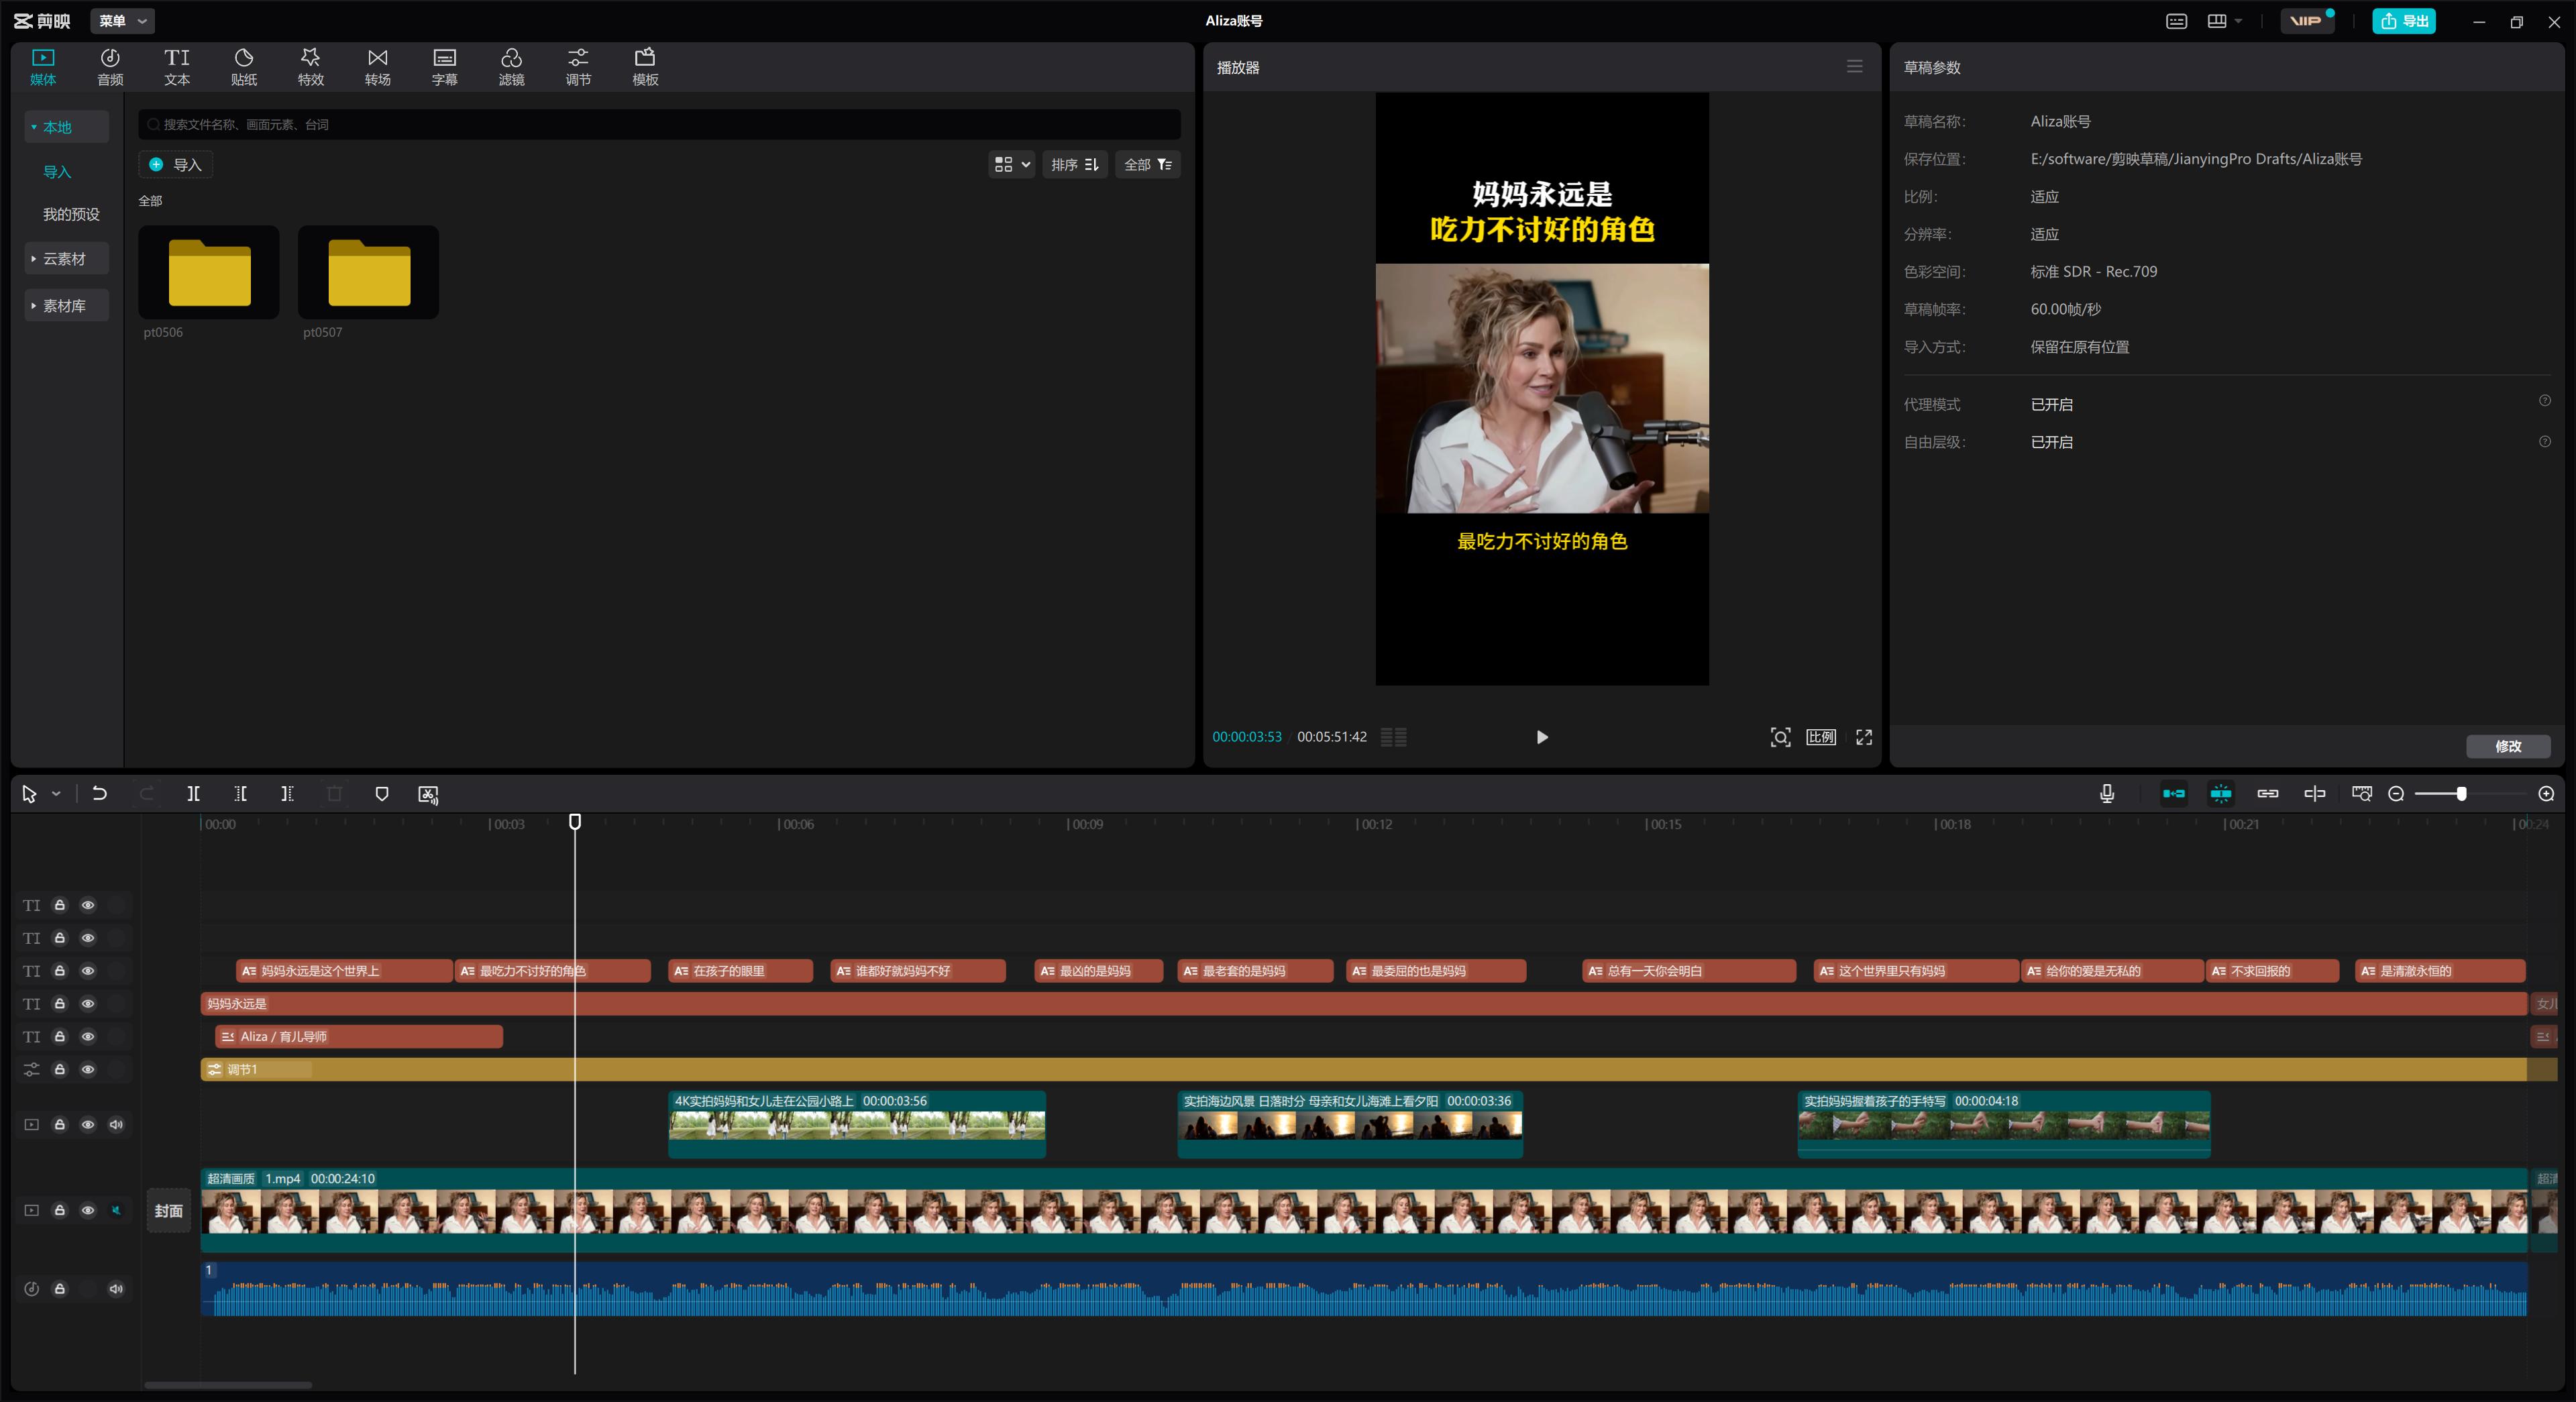Screen dimensions: 2576x1402
Task: Lock the audio track at the bottom
Action: click(60, 1289)
